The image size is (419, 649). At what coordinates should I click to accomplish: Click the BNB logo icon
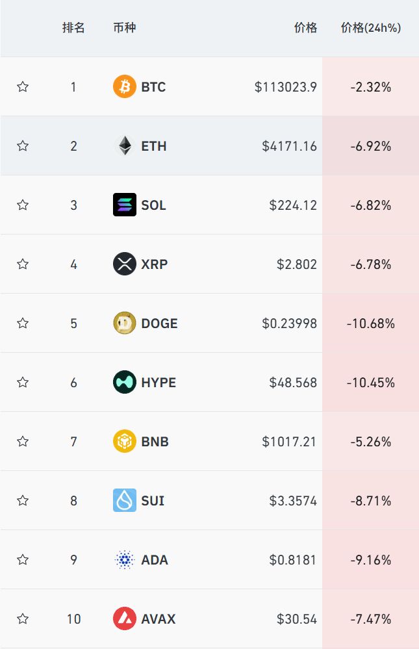point(125,441)
